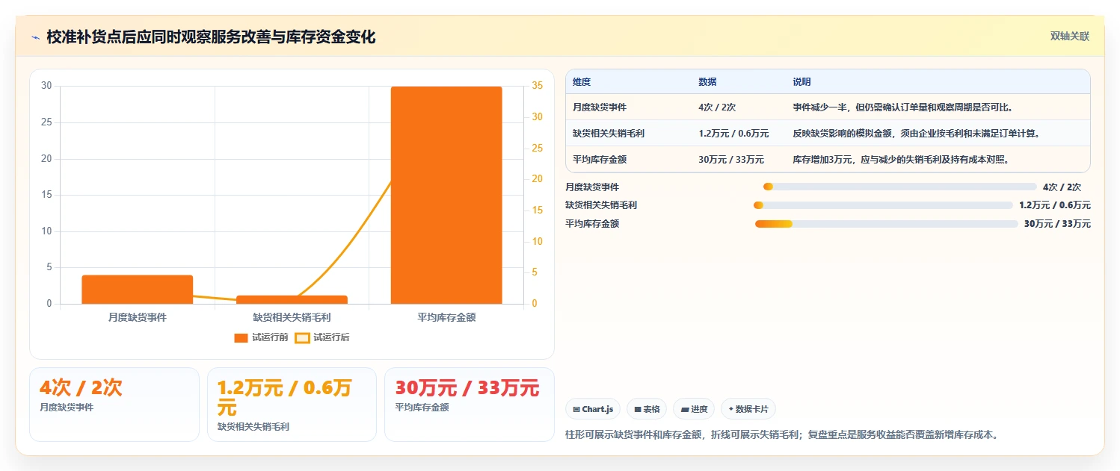The image size is (1120, 471).
Task: Click progress value 30万元 / 33万元
Action: coord(1057,223)
